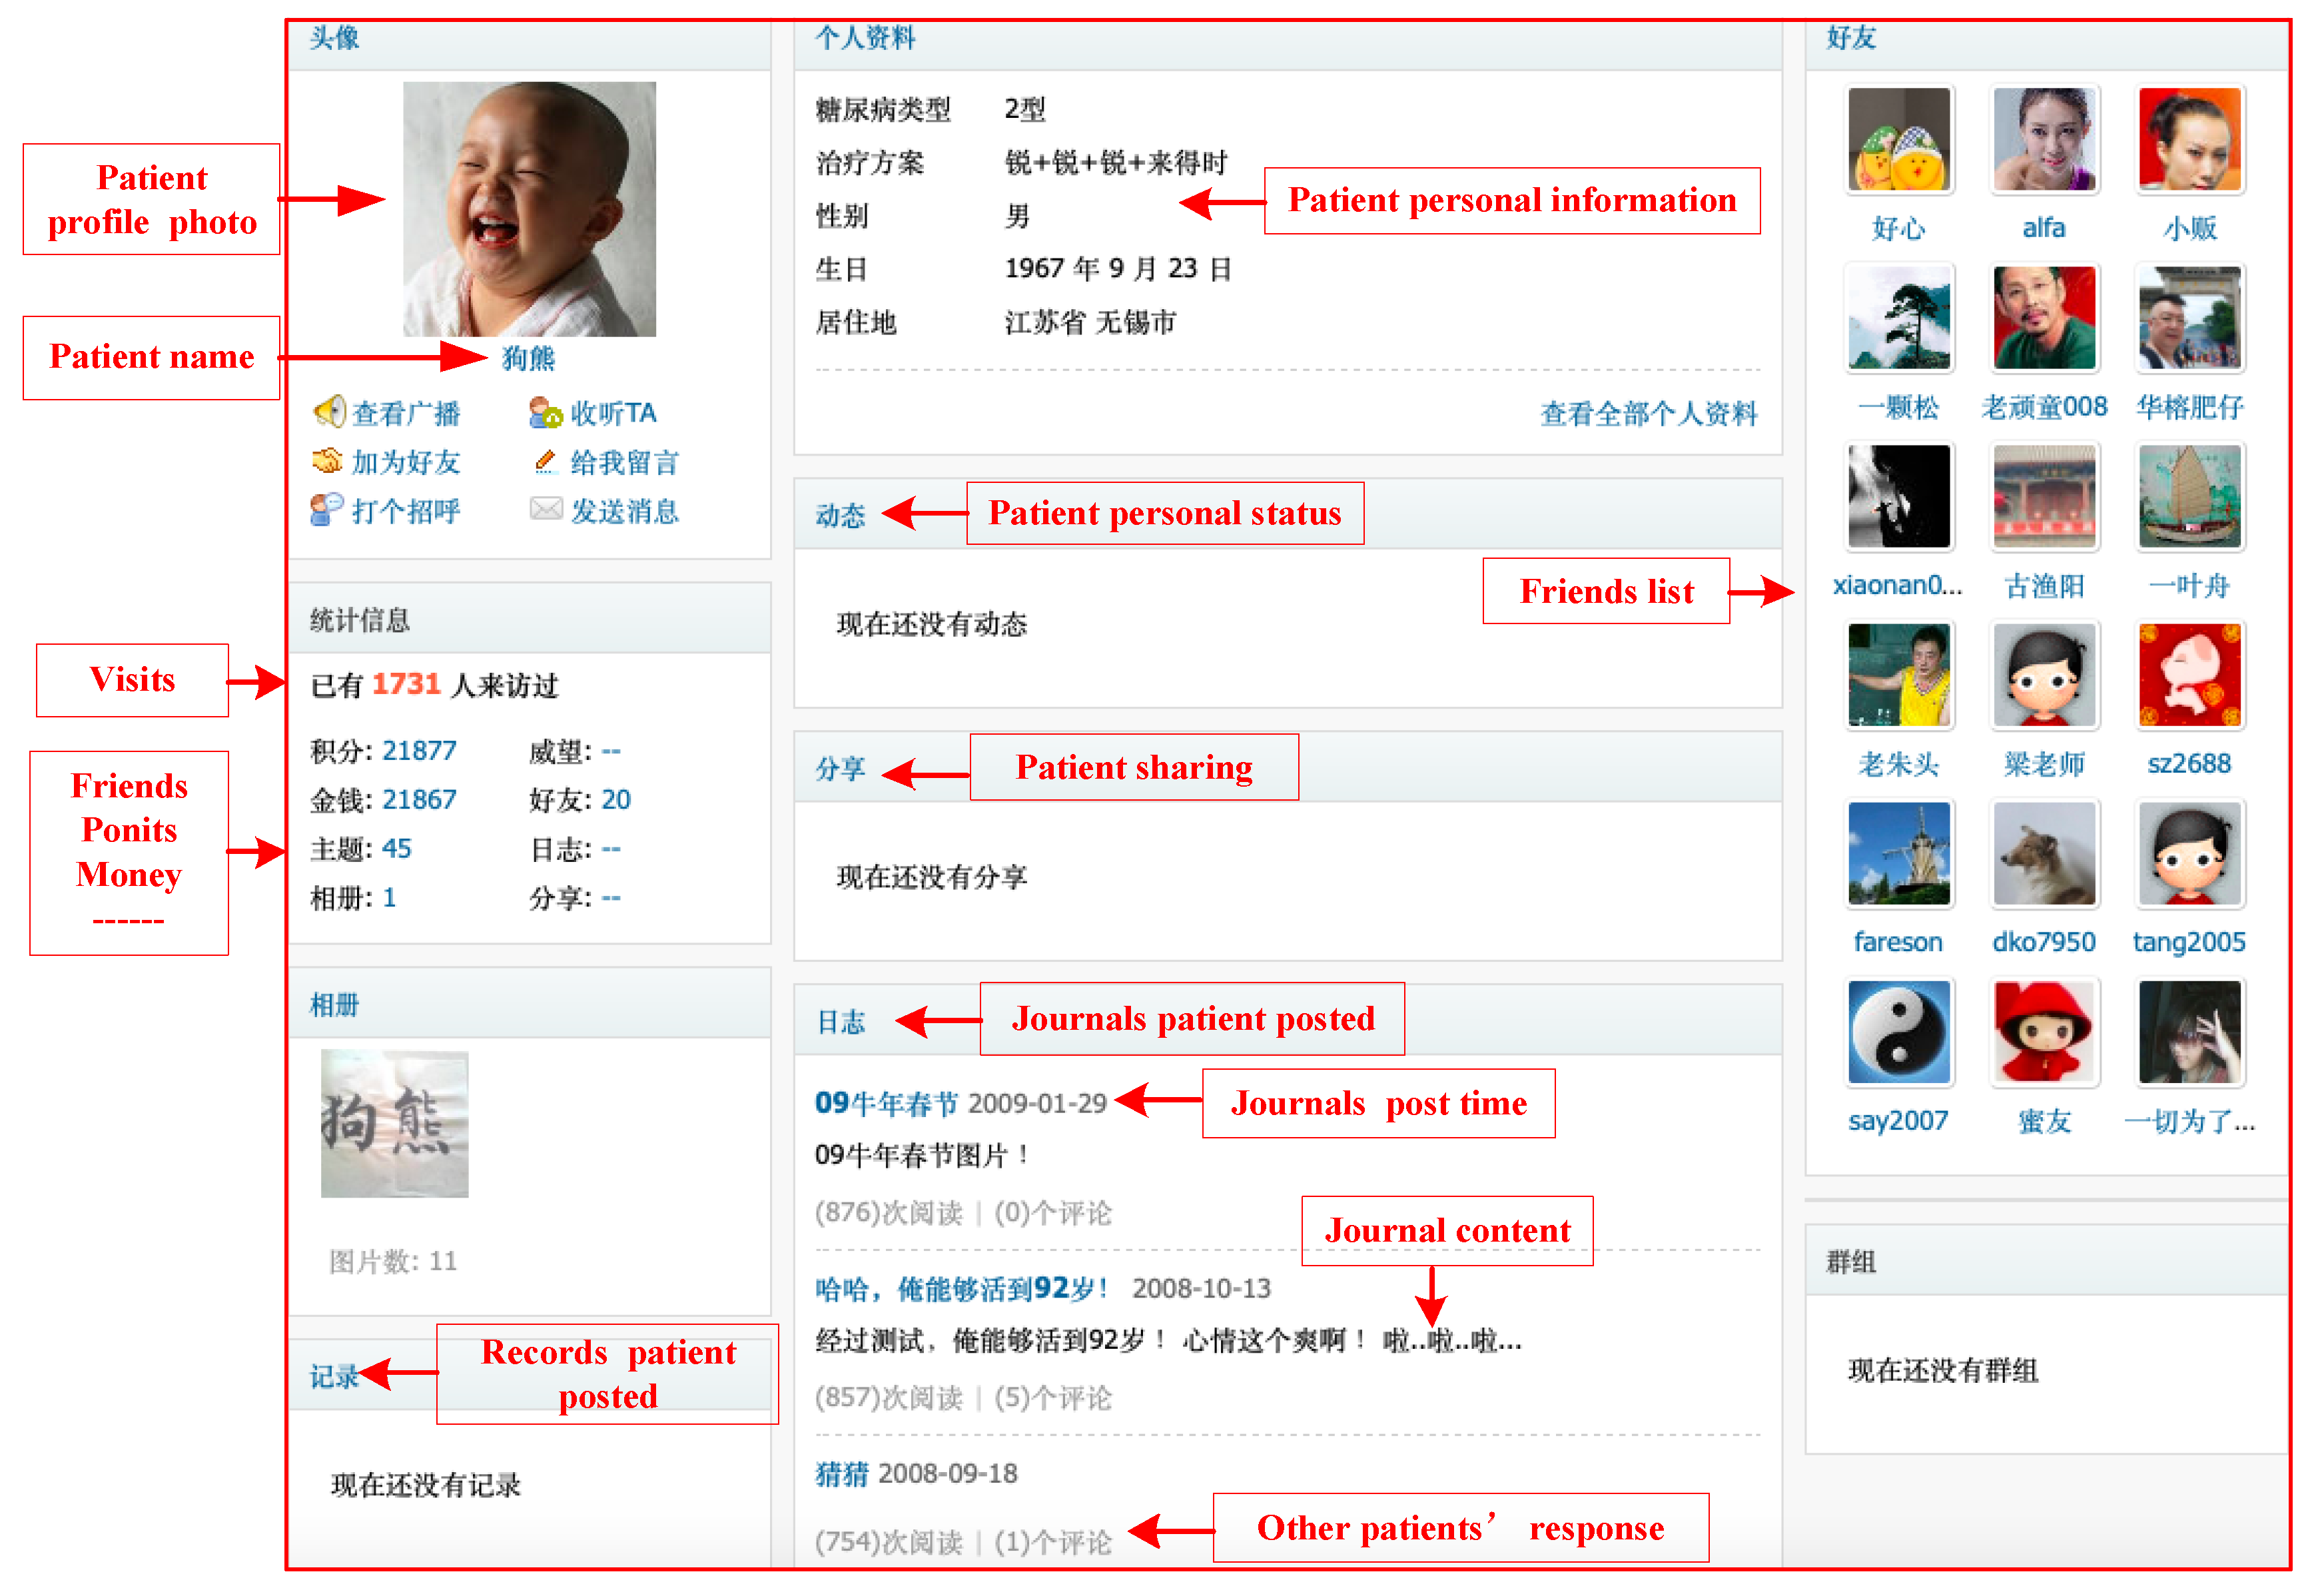Click the patient name 狗熊

[528, 358]
